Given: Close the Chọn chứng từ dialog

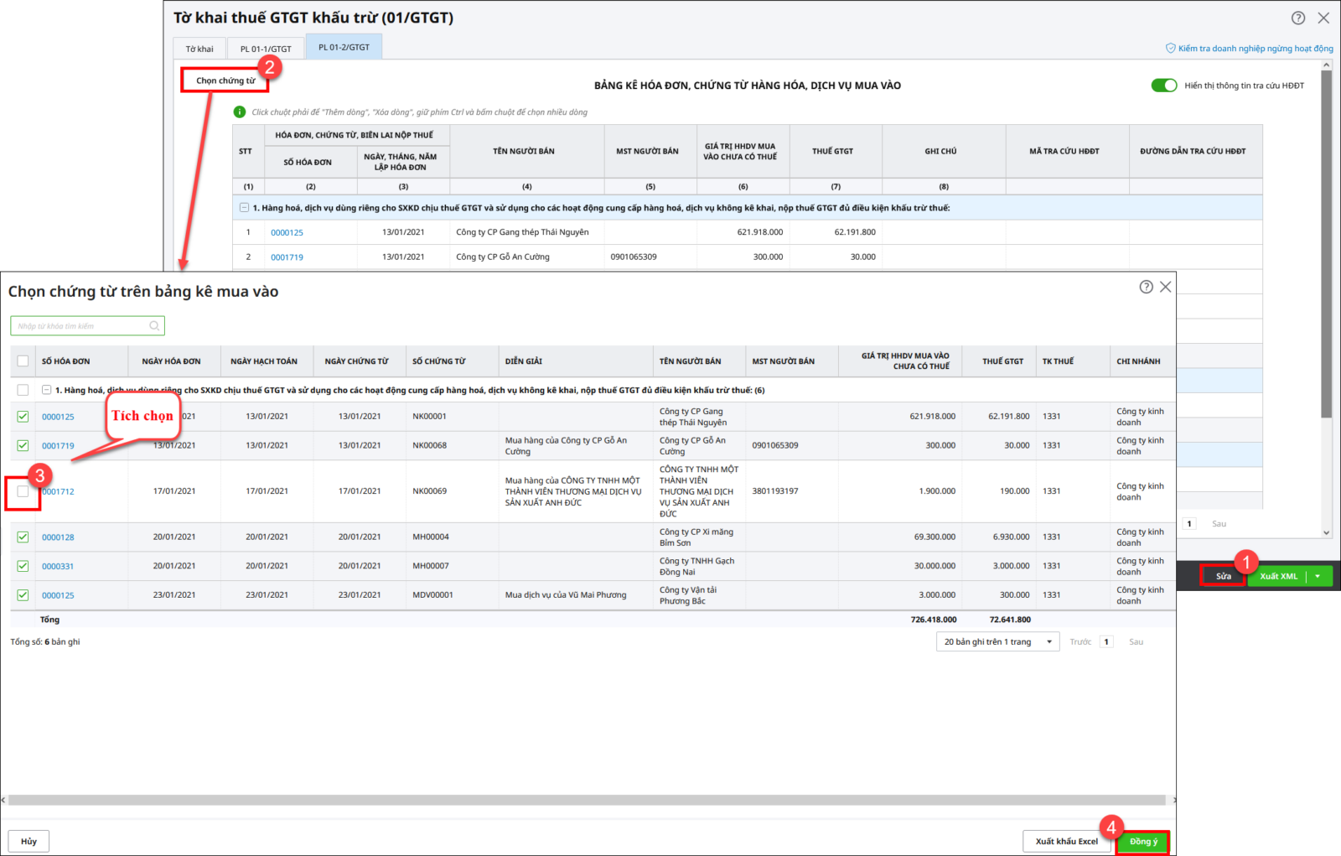Looking at the screenshot, I should pyautogui.click(x=1165, y=287).
